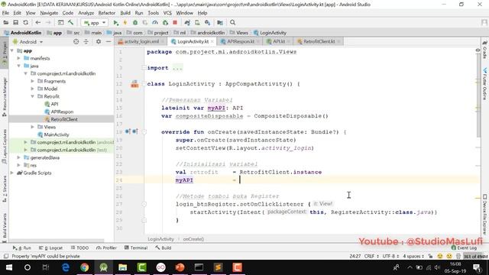The height and width of the screenshot is (275, 489).
Task: Click the Sync Project with Gradle icon
Action: (187, 22)
